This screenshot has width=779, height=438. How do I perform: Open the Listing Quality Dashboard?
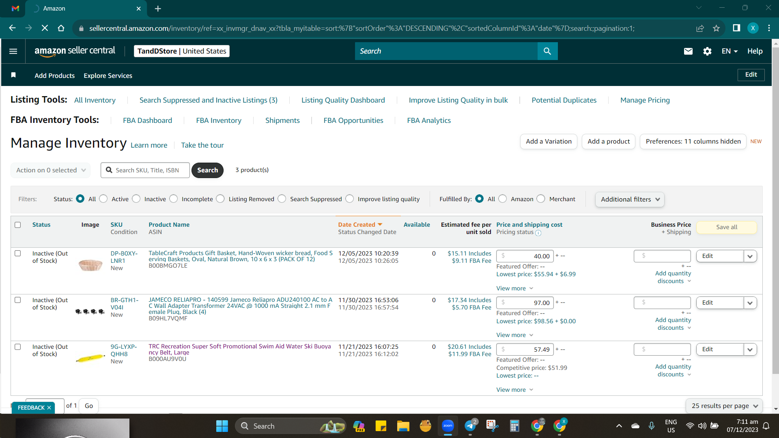[343, 100]
